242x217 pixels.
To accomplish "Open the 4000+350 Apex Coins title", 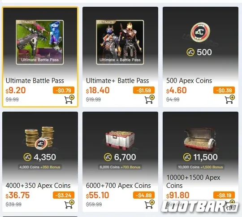I will pos(38,186).
